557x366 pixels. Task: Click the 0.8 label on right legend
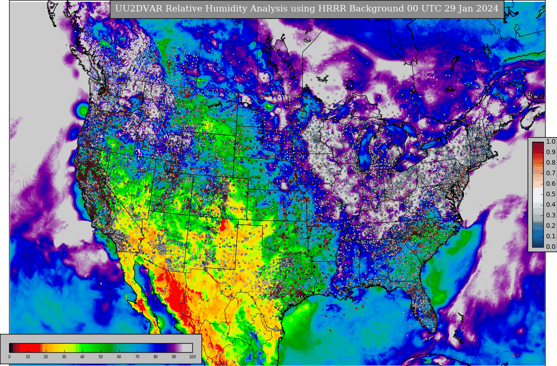coord(551,163)
